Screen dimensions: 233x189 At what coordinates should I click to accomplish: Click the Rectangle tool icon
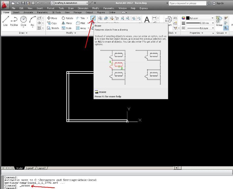click(39, 18)
